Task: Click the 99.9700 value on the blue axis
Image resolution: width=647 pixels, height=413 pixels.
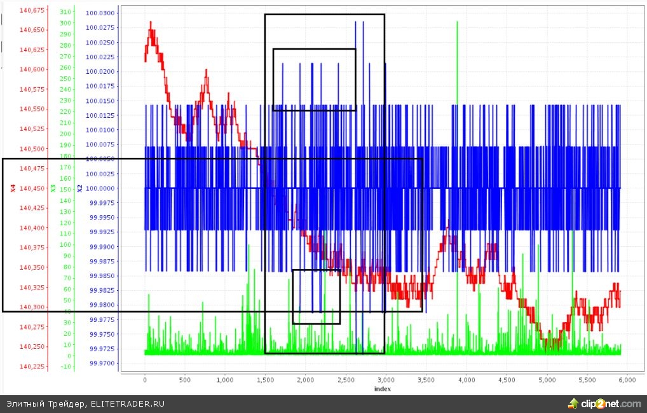Action: click(102, 363)
